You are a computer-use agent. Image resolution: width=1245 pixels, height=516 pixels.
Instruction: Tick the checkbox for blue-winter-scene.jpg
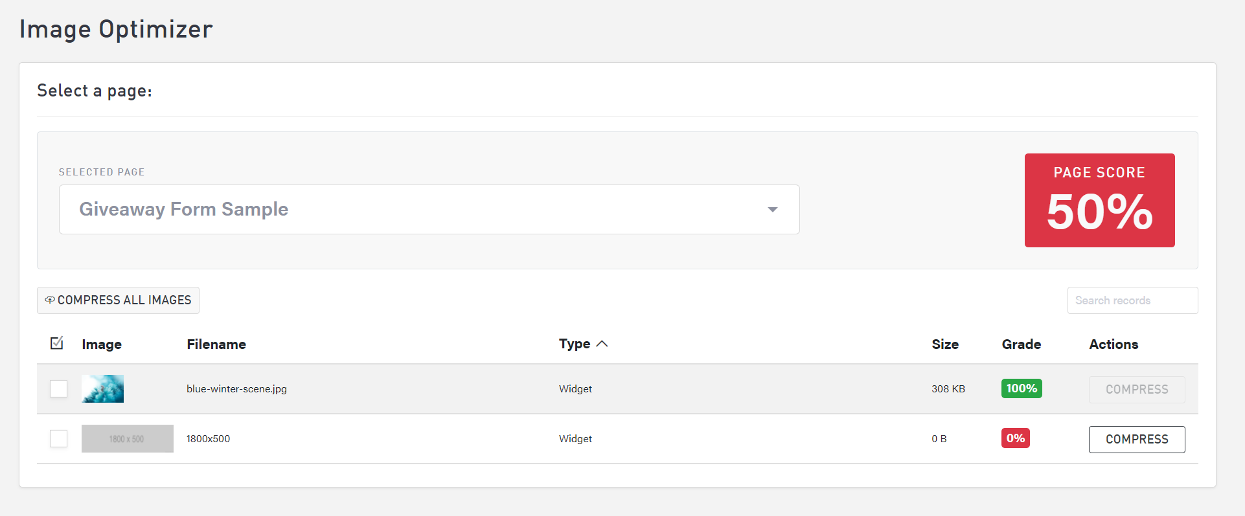click(58, 388)
